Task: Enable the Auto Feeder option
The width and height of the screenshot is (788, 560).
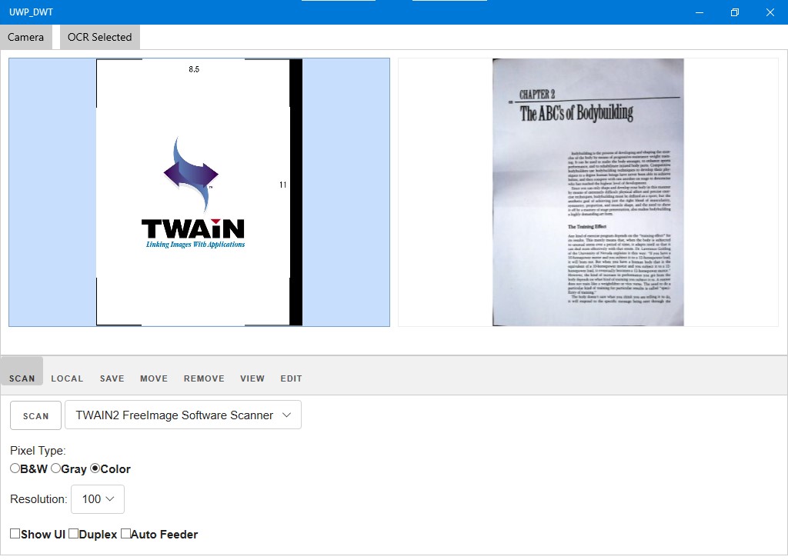Action: point(125,534)
